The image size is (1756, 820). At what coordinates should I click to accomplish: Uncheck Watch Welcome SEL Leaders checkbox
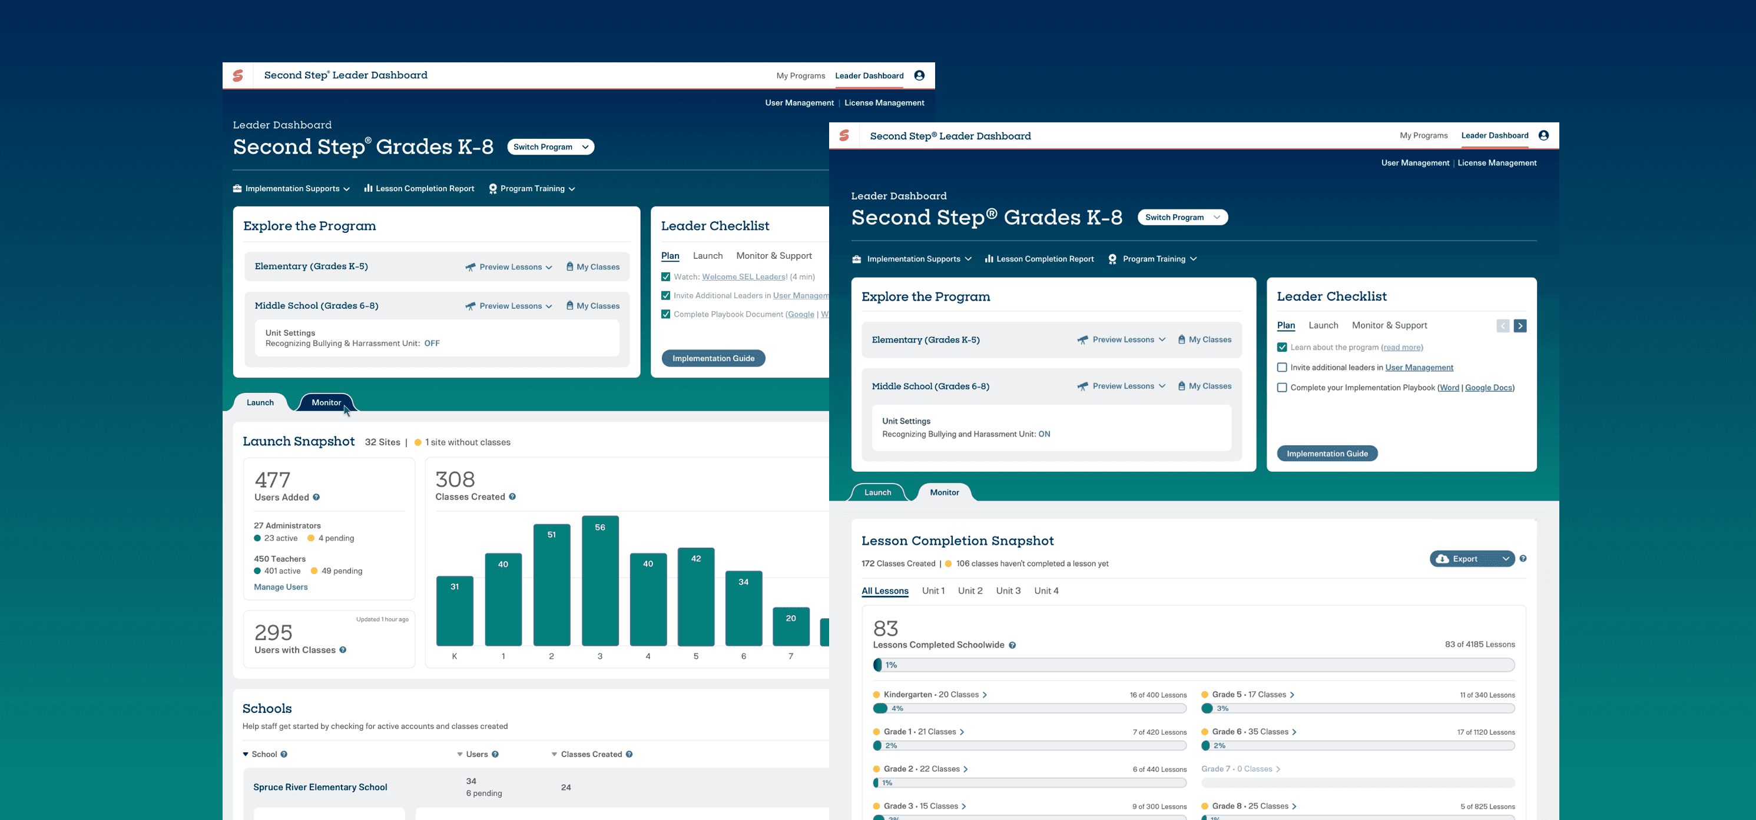(665, 276)
